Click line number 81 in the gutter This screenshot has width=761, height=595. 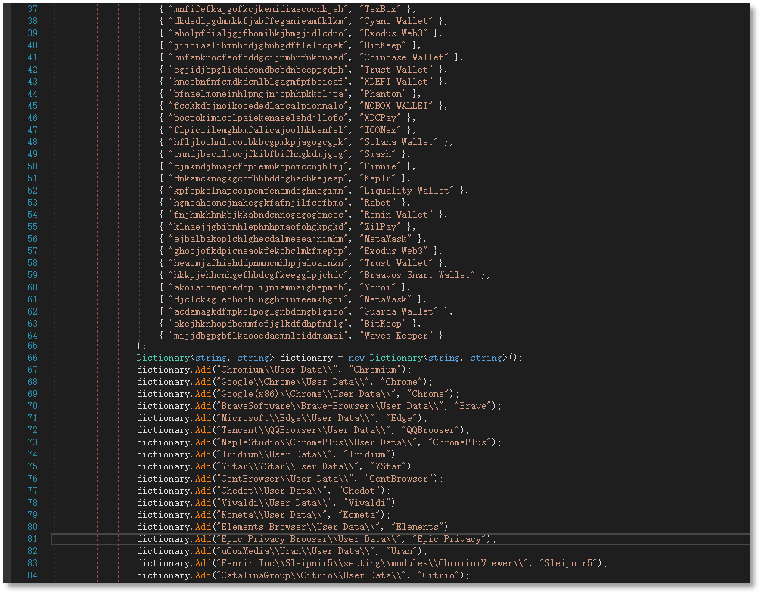click(x=33, y=539)
